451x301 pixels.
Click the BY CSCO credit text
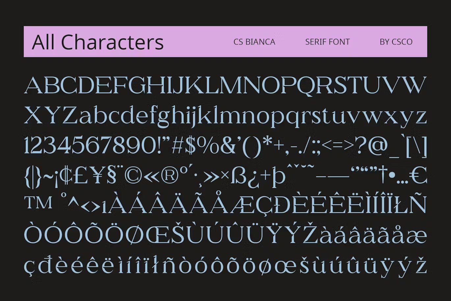[x=396, y=42]
